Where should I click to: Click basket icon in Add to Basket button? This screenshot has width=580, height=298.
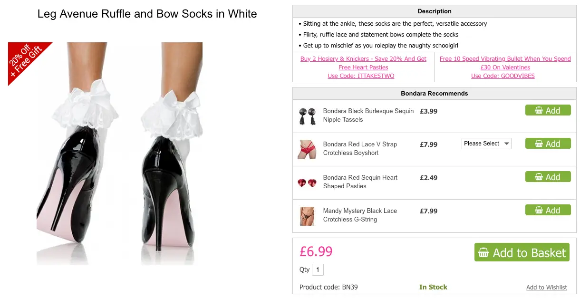(483, 253)
